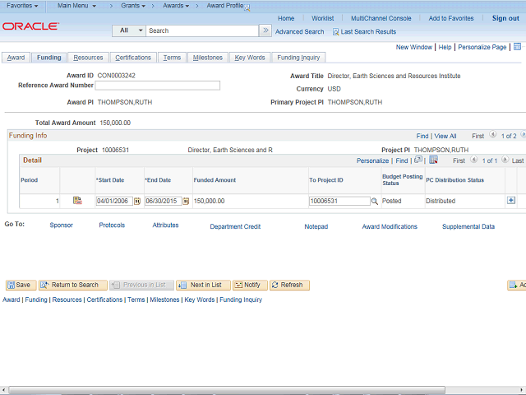This screenshot has height=395, width=526.
Task: Expand the Favorites menu
Action: pyautogui.click(x=22, y=6)
